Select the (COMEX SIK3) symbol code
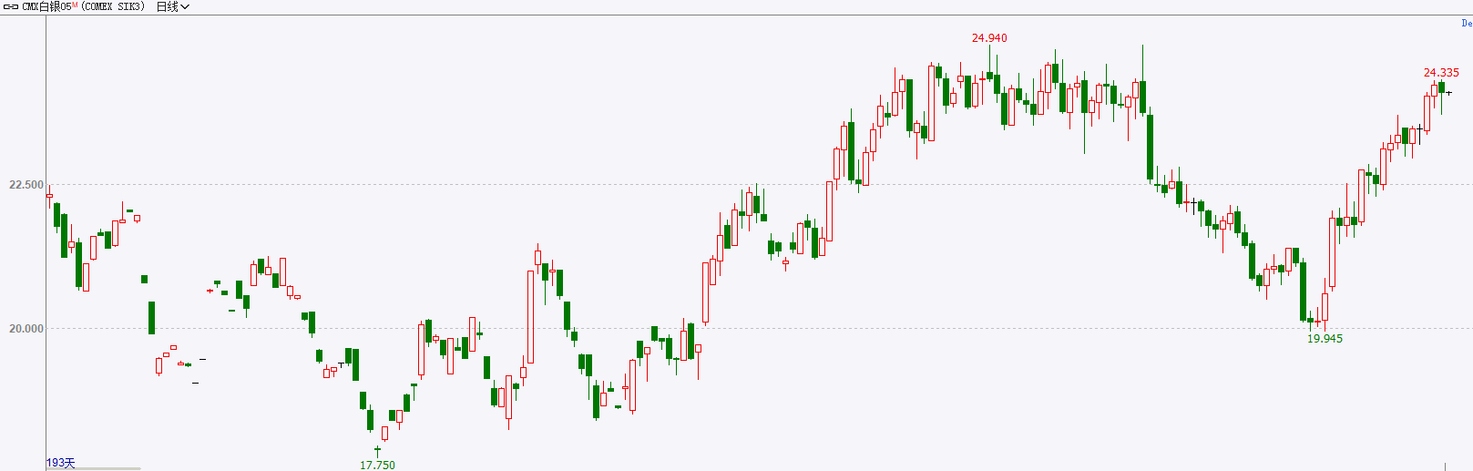The width and height of the screenshot is (1473, 471). 114,6
